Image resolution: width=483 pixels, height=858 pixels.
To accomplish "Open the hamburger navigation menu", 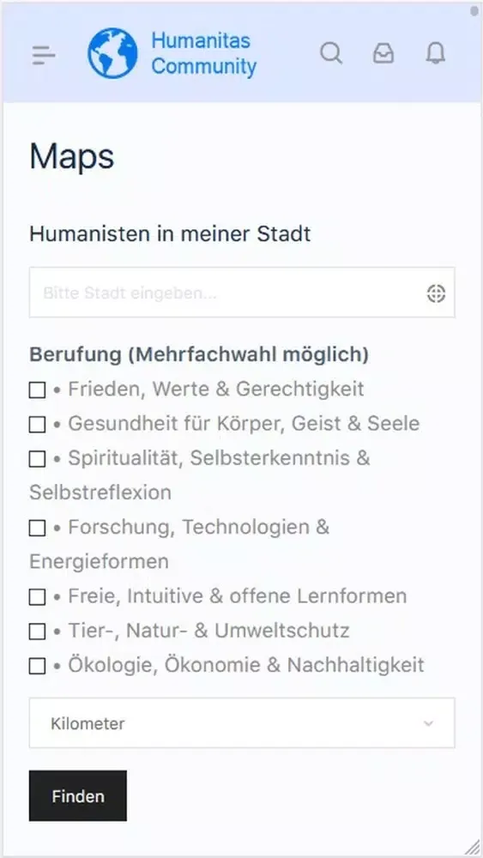I will [x=44, y=55].
